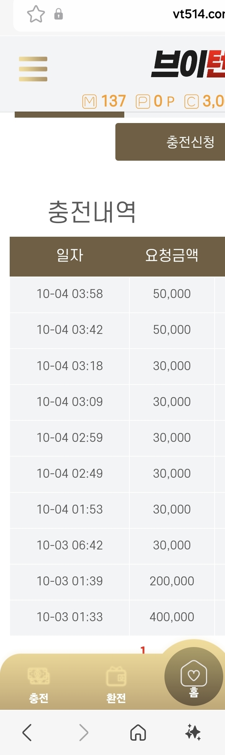Tap the vt514 address bar URL
The width and height of the screenshot is (225, 755).
[x=198, y=14]
